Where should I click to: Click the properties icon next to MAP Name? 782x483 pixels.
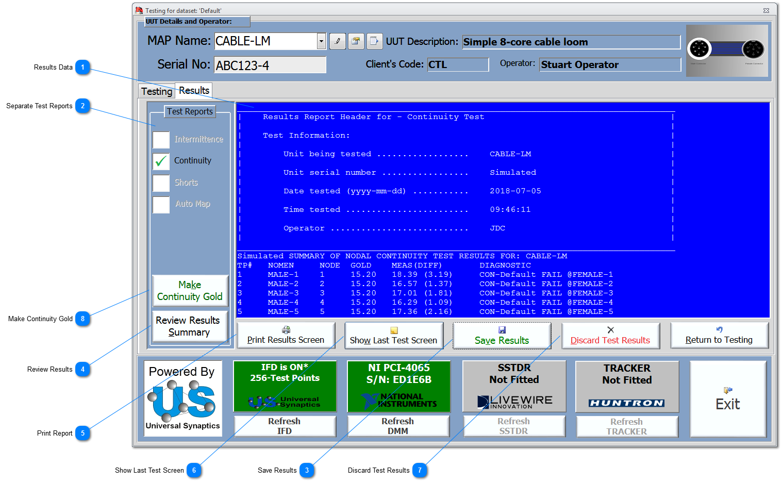pyautogui.click(x=356, y=41)
